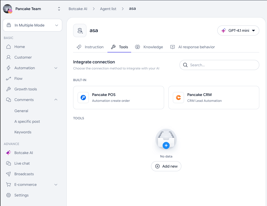Click the Tools tab wrench icon
Image resolution: width=267 pixels, height=206 pixels.
click(113, 47)
